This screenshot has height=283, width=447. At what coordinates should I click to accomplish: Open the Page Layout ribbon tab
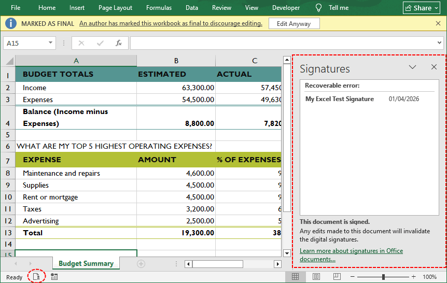pyautogui.click(x=115, y=8)
